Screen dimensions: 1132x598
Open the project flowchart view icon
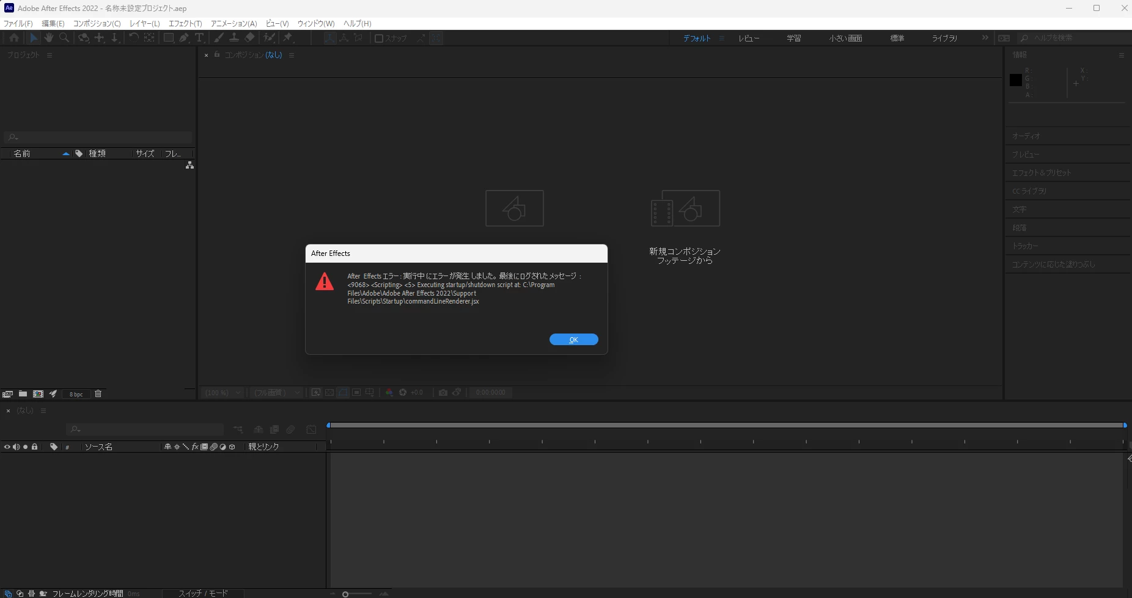tap(190, 166)
